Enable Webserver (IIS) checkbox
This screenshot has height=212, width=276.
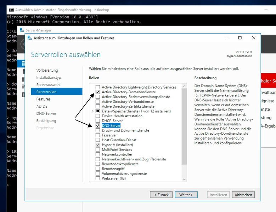(x=98, y=178)
